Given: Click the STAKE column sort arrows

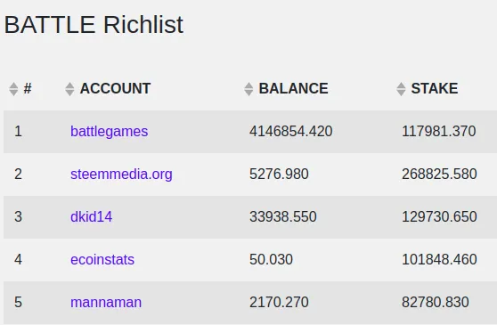Looking at the screenshot, I should [x=401, y=89].
